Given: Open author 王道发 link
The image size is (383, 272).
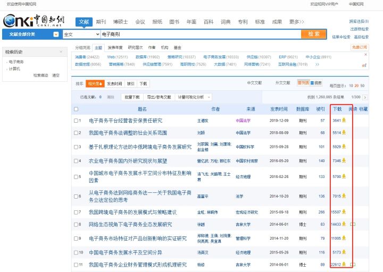Looking at the screenshot, I should [x=203, y=121].
